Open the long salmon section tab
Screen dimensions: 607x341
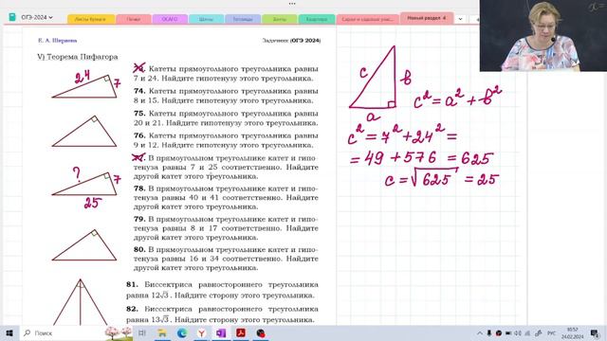(x=367, y=19)
